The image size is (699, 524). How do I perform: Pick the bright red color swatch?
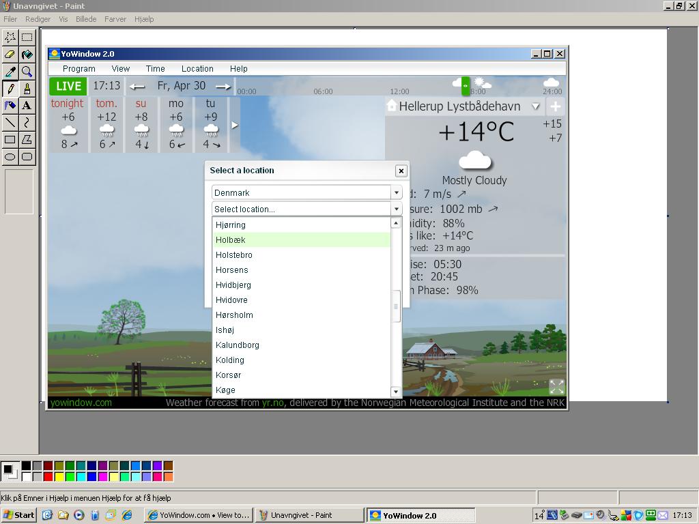click(x=48, y=477)
